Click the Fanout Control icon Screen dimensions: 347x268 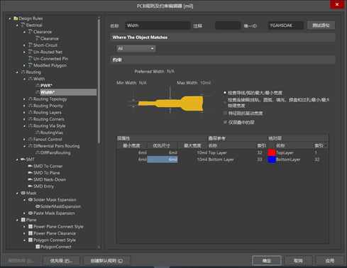(x=31, y=139)
